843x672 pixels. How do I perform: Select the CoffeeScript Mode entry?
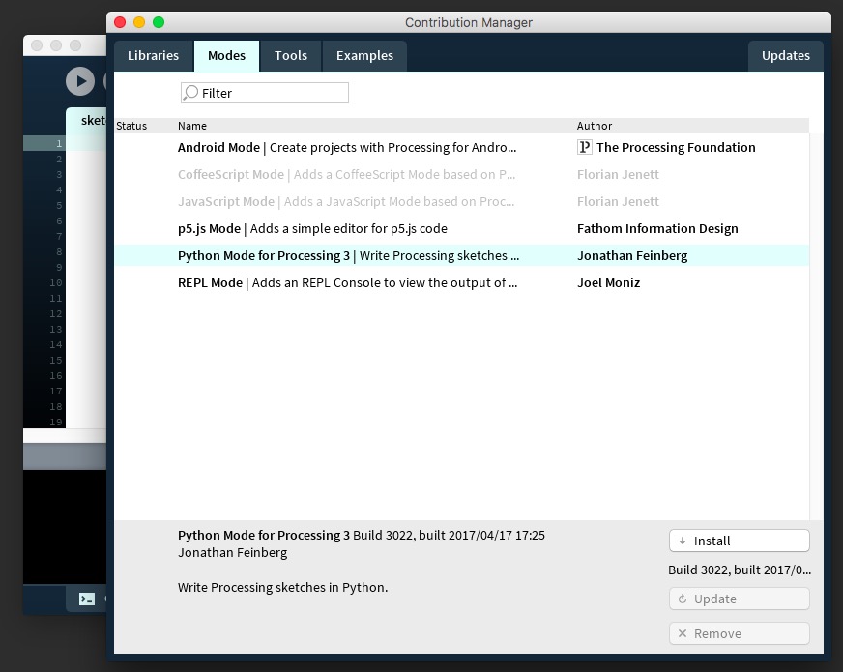348,175
